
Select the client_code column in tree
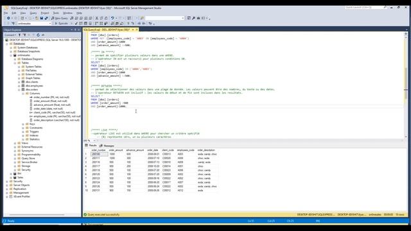54,112
